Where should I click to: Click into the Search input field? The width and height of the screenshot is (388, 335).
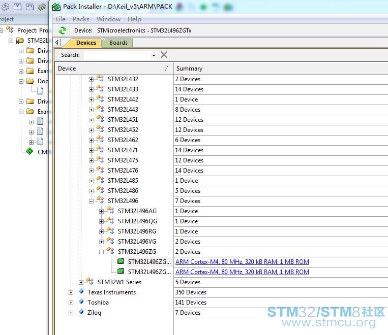point(117,55)
